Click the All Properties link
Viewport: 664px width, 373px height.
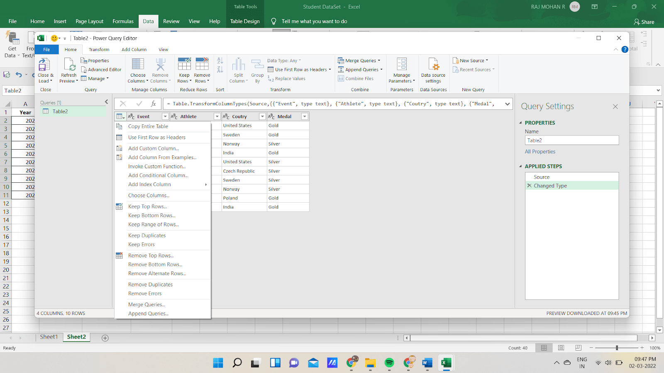pyautogui.click(x=540, y=151)
